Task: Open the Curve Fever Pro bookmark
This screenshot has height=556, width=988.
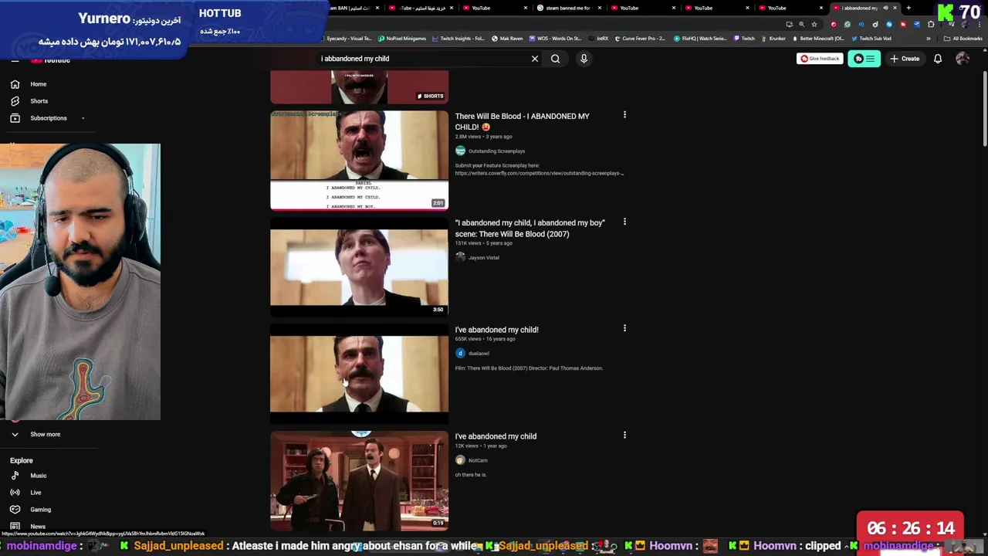Action: (x=640, y=39)
